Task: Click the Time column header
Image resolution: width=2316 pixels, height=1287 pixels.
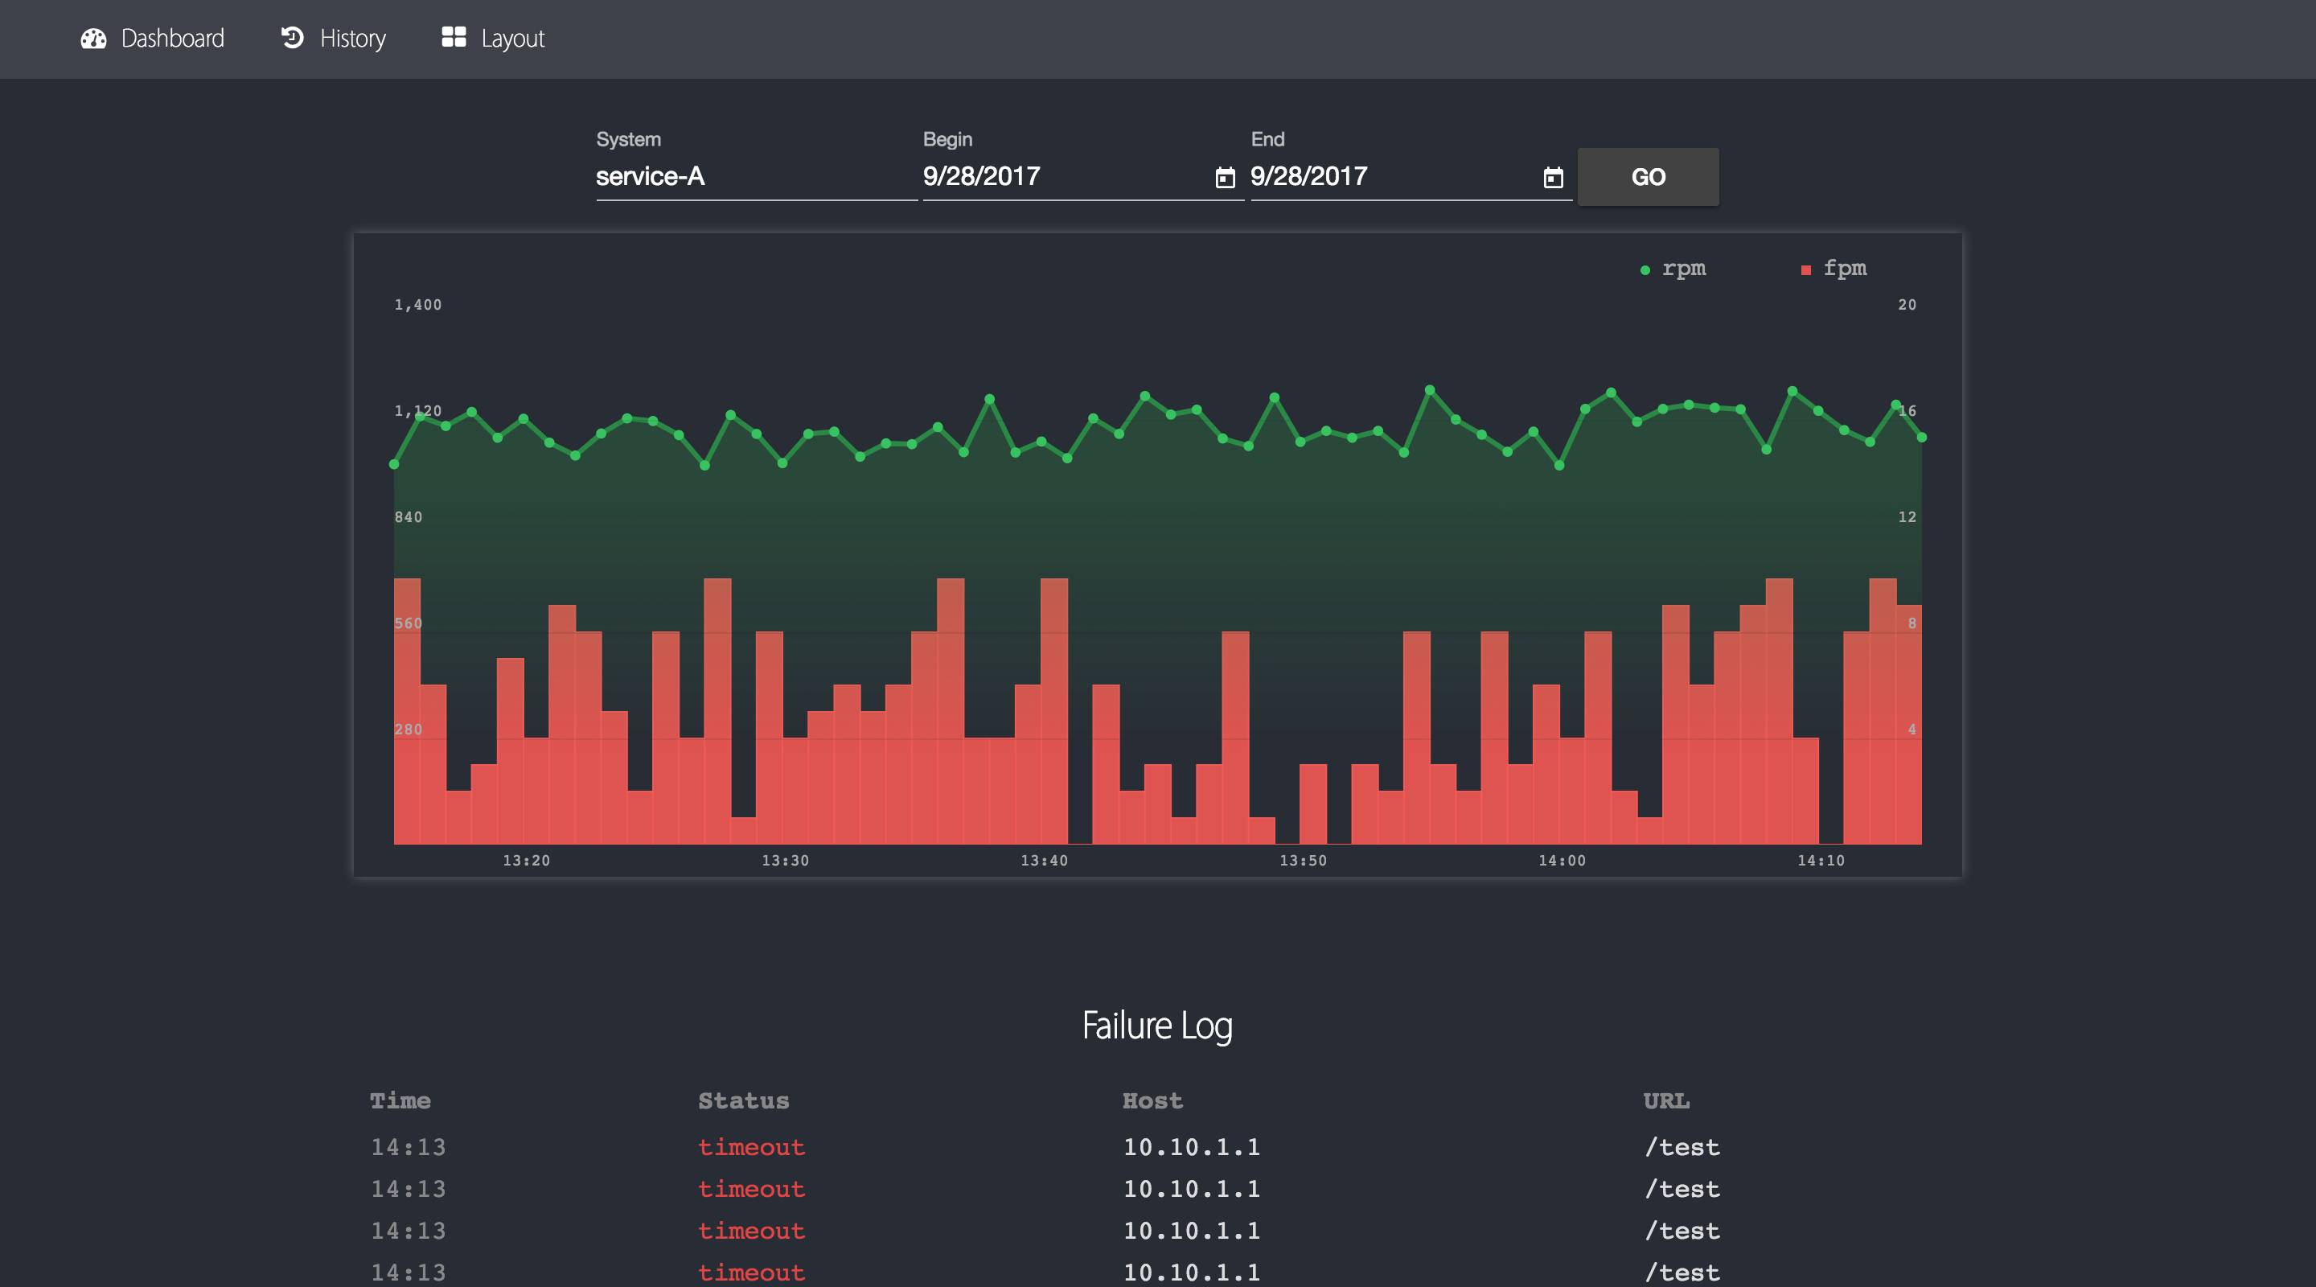Action: click(400, 1101)
